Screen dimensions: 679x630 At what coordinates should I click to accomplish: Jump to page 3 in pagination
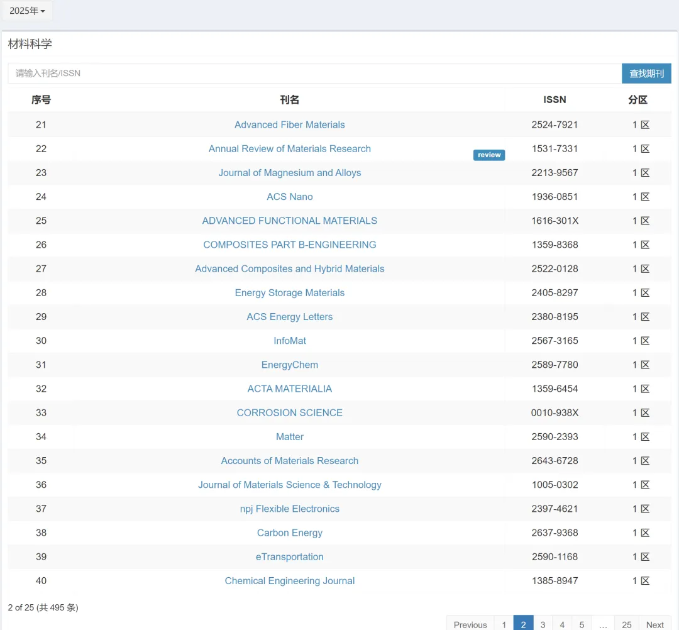[x=543, y=624]
